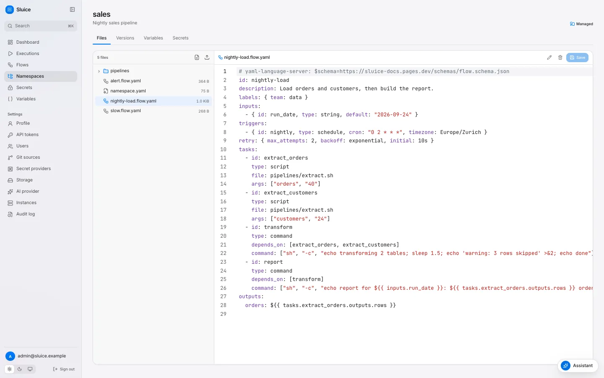Screen dimensions: 604x378
Task: Focus the Search field
Action: pos(41,26)
